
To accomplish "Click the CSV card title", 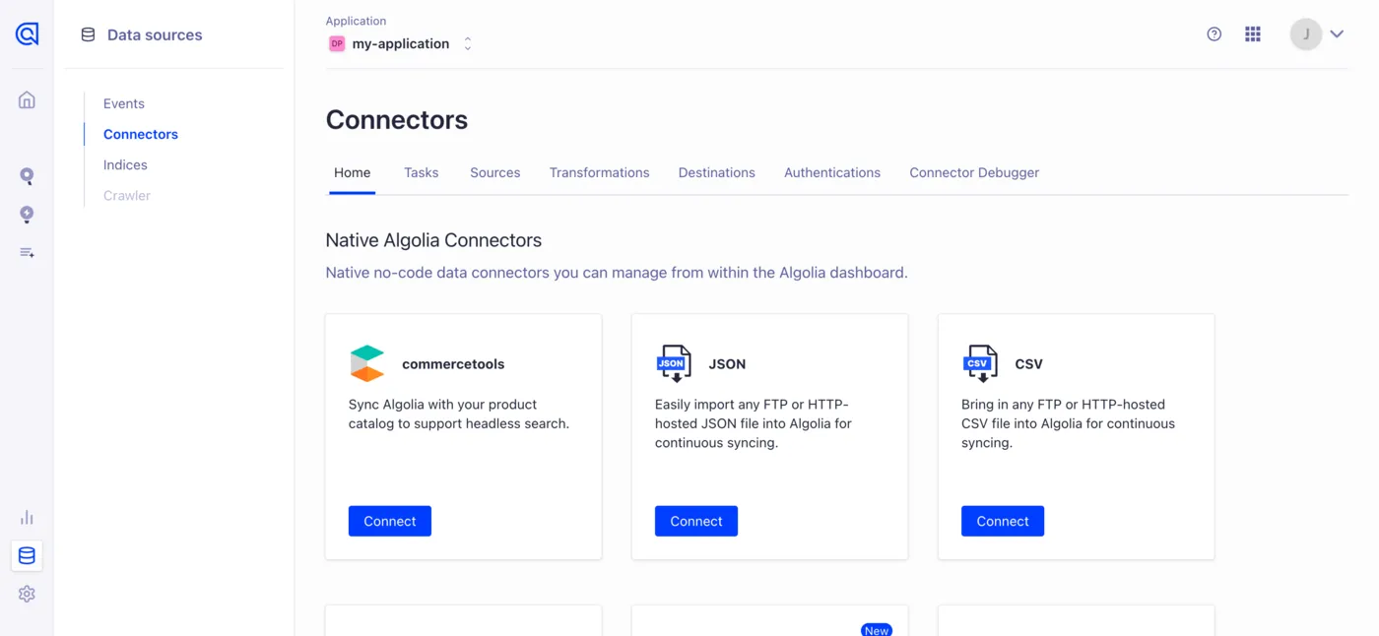I will pos(1028,363).
